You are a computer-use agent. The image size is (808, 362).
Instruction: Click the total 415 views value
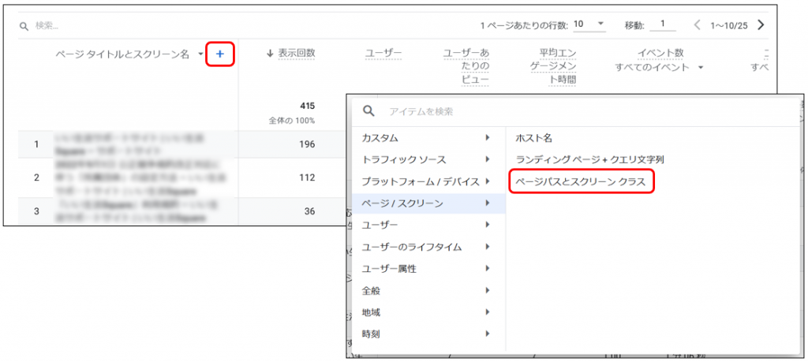pos(308,106)
